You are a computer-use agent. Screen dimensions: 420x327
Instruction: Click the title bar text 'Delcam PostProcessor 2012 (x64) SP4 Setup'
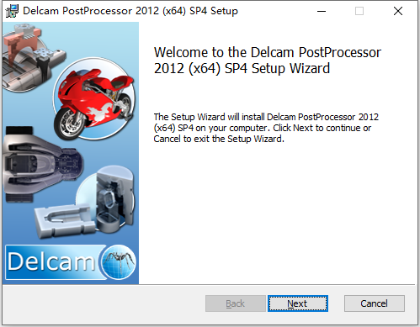(x=130, y=11)
